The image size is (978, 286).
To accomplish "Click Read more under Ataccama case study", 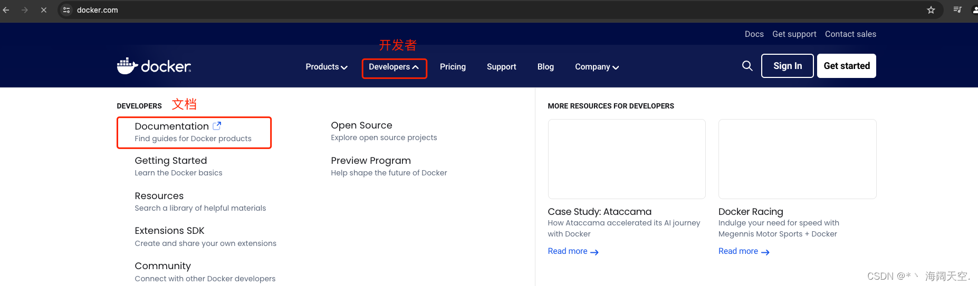I will pos(573,251).
